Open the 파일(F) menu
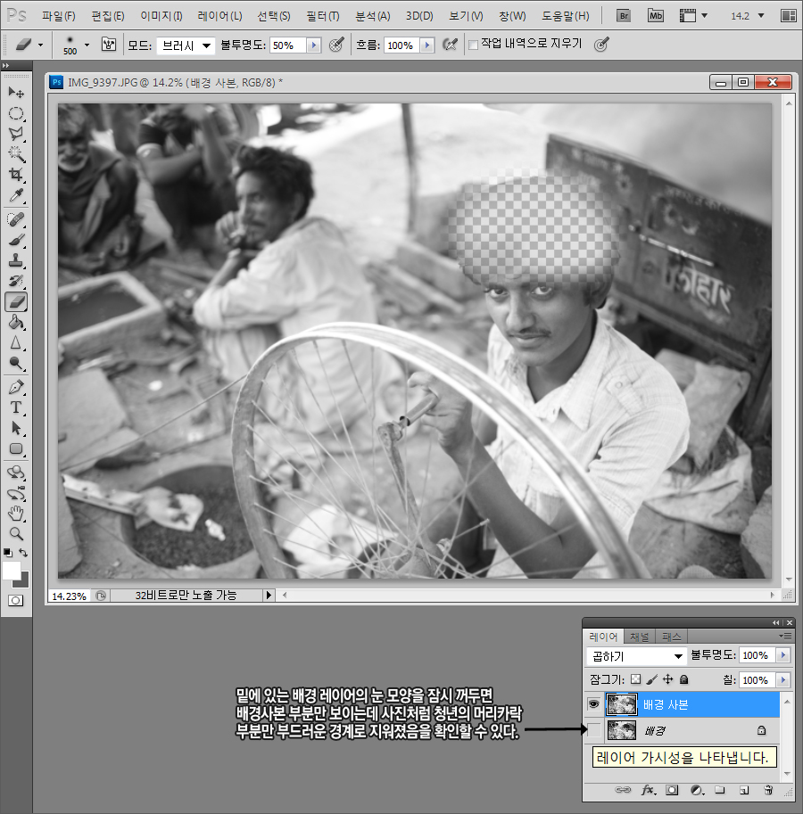This screenshot has width=803, height=814. (x=59, y=16)
